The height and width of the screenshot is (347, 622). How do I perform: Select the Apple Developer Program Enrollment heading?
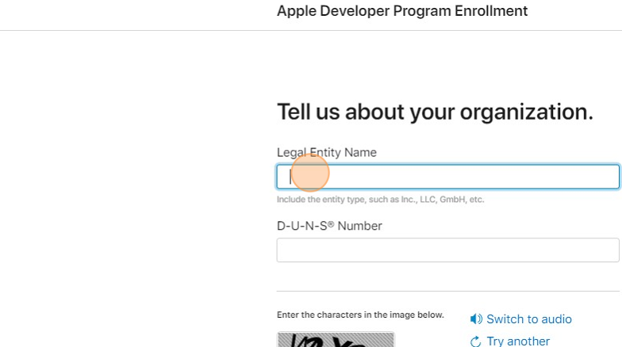click(x=402, y=11)
